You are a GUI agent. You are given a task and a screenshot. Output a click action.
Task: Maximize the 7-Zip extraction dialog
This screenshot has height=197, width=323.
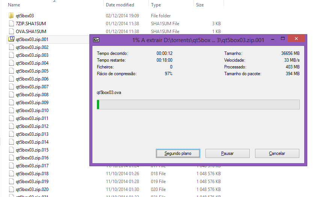point(282,39)
